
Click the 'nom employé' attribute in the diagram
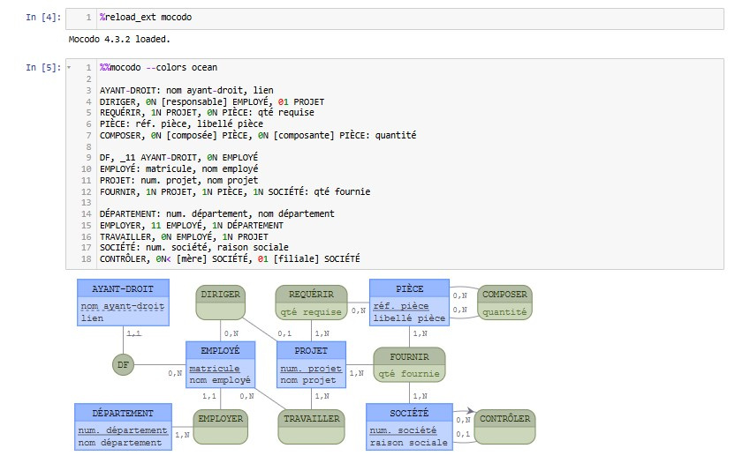[x=220, y=380]
